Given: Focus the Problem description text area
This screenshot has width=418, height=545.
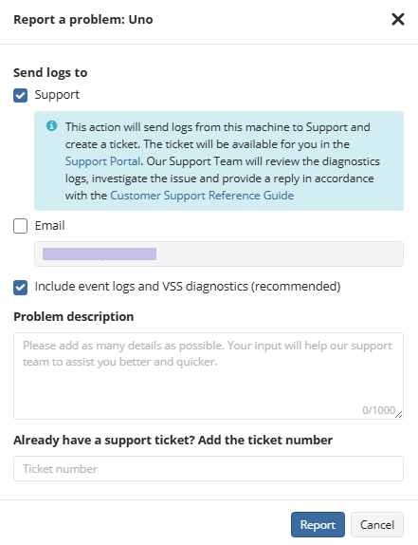Looking at the screenshot, I should (x=209, y=376).
